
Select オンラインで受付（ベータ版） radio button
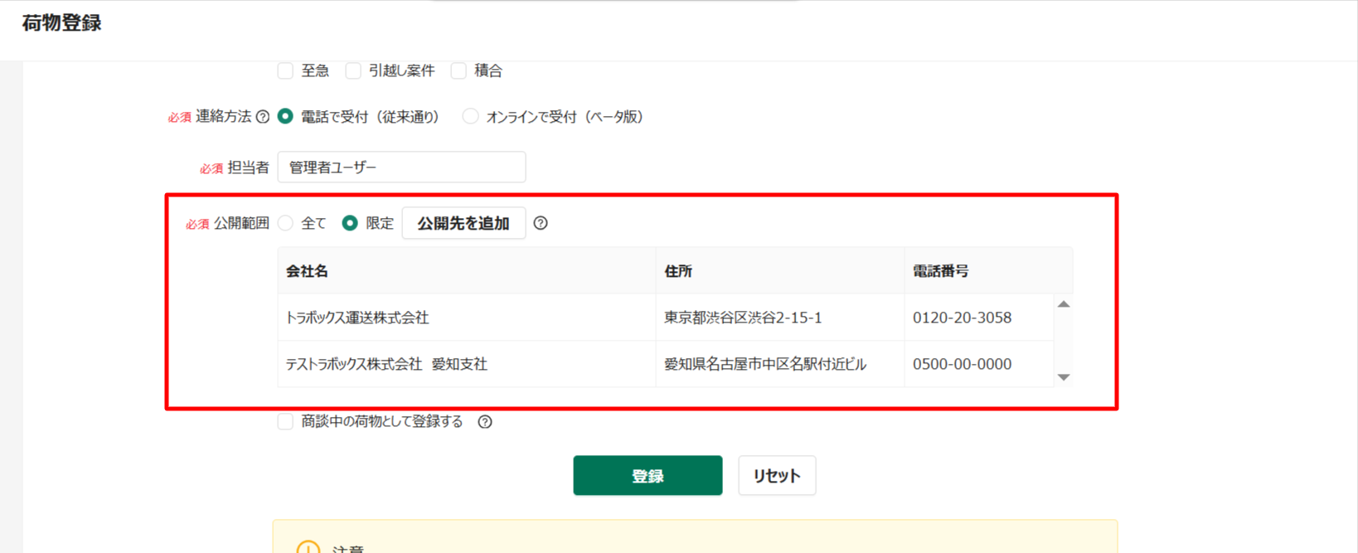coord(470,116)
